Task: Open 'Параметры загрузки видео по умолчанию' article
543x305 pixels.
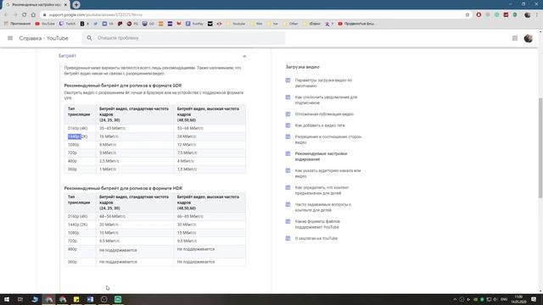Action: [323, 83]
